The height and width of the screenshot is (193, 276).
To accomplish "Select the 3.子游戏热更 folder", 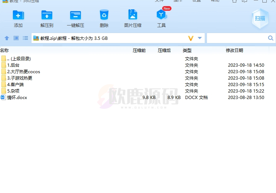I will (134, 78).
